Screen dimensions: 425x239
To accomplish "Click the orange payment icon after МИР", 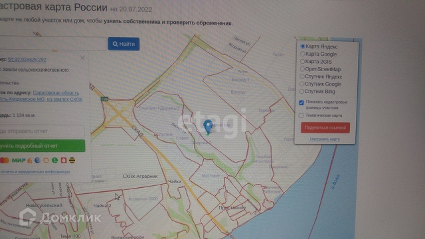I will (x=29, y=160).
